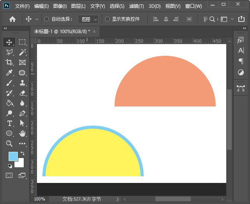Open the Paths panel icon

coord(241,88)
